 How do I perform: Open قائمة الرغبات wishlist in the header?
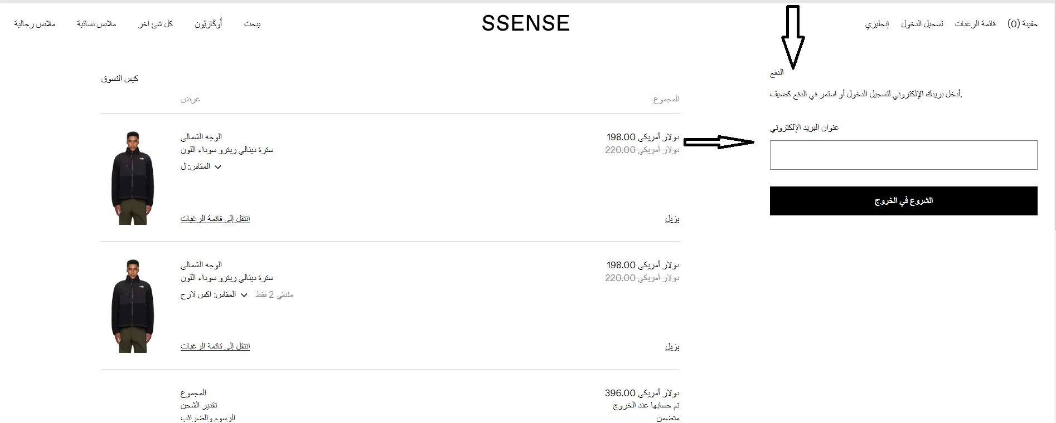[x=975, y=24]
